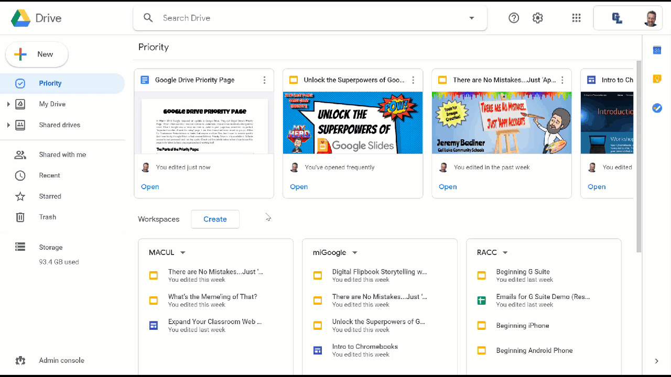
Task: Open Beginning Android Phone file in RACC
Action: [x=543, y=350]
